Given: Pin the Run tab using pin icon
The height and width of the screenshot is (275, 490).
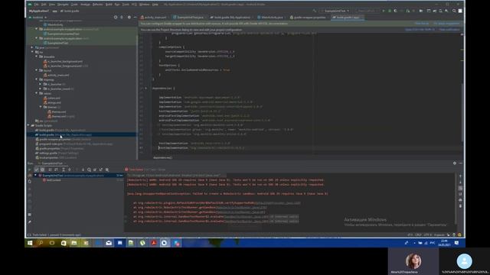Looking at the screenshot, I should pos(29,222).
